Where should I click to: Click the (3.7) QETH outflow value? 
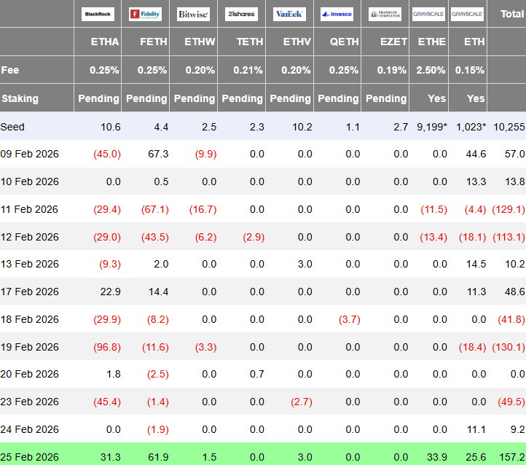[x=350, y=319]
